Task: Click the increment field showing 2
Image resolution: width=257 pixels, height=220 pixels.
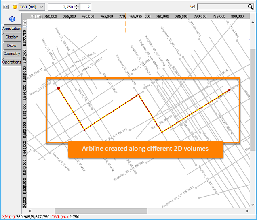Action: pos(86,7)
